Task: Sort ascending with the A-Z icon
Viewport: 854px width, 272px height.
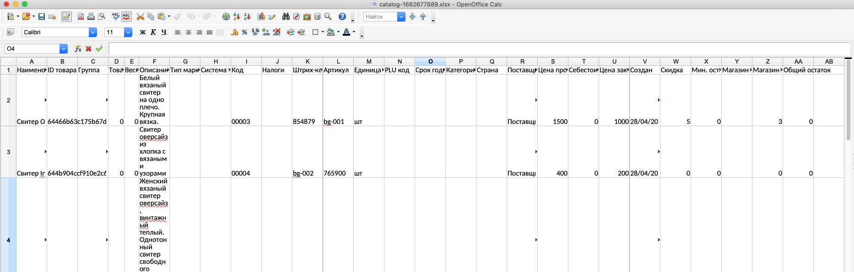Action: pyautogui.click(x=237, y=17)
